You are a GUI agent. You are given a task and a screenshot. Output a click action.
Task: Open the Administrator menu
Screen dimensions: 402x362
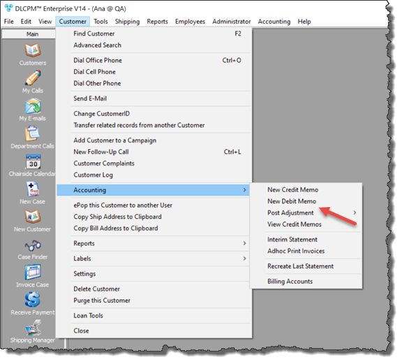click(231, 22)
